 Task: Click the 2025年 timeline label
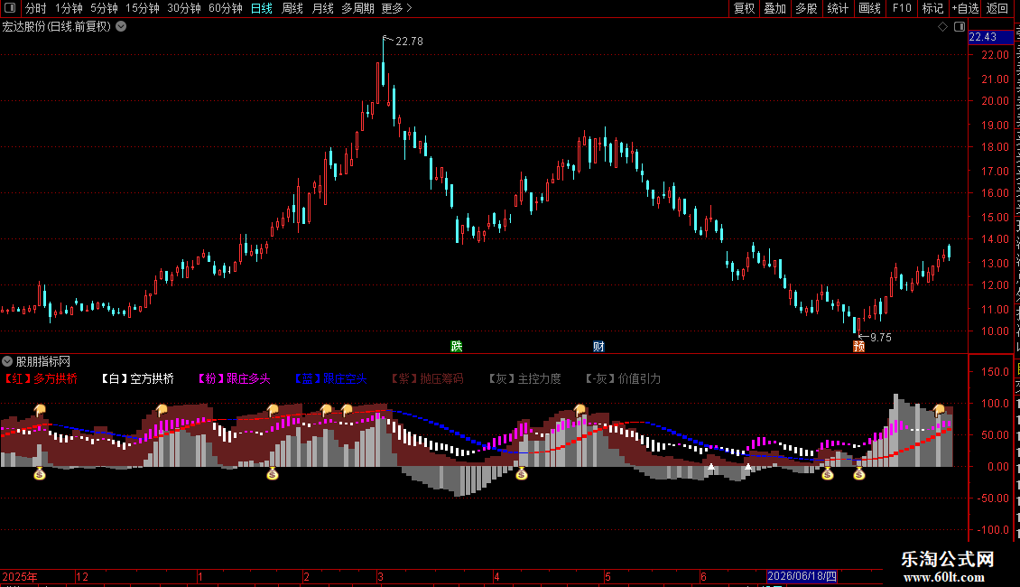point(20,576)
